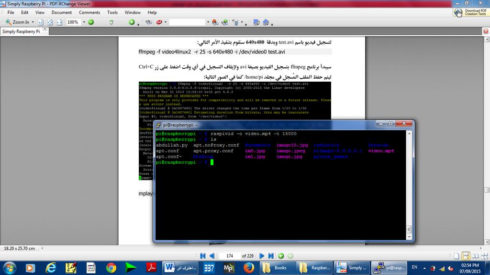The height and width of the screenshot is (275, 490).
Task: Switch to the Raspber... folder taskbar button
Action: coord(315,268)
